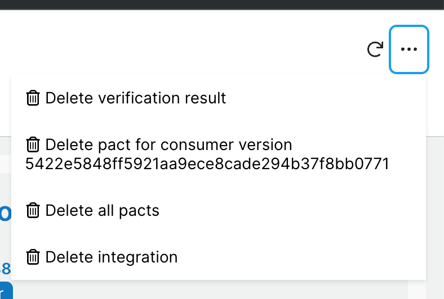The image size is (444, 299).
Task: Click the consumer version hash 5422e58…0771
Action: [x=208, y=164]
